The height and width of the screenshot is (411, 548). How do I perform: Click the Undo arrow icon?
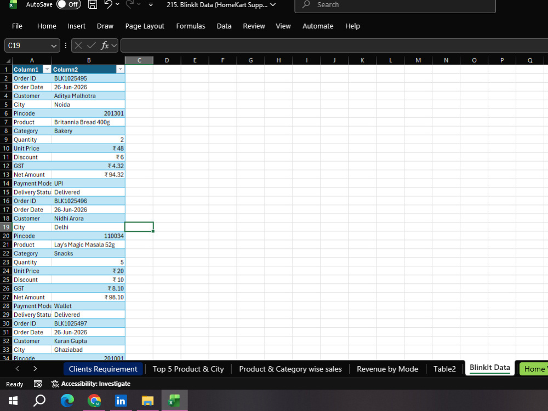[109, 4]
